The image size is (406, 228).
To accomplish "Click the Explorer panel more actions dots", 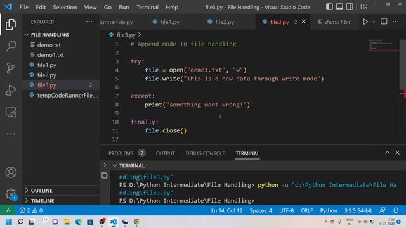I will [89, 22].
